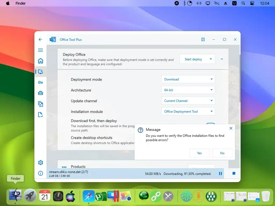Image resolution: width=275 pixels, height=206 pixels.
Task: Click the Office Tool Plus window scrollbar
Action: [240, 78]
